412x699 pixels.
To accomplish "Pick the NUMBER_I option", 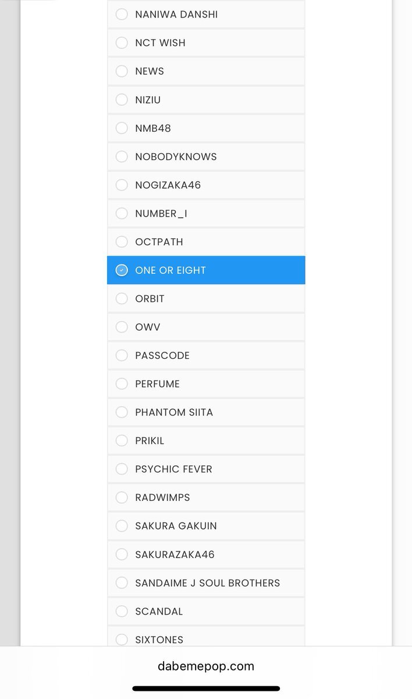I will click(x=206, y=213).
